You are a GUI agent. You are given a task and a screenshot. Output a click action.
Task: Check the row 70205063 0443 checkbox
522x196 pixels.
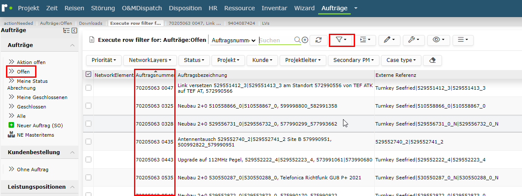(88, 159)
